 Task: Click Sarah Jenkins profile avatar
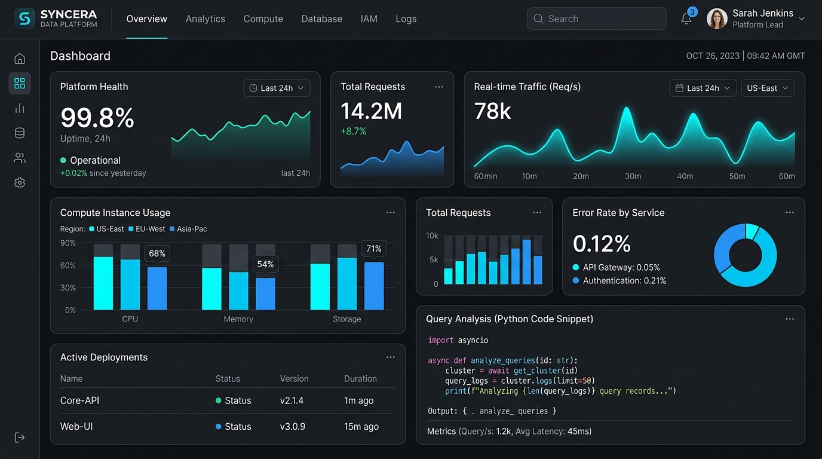(x=717, y=19)
